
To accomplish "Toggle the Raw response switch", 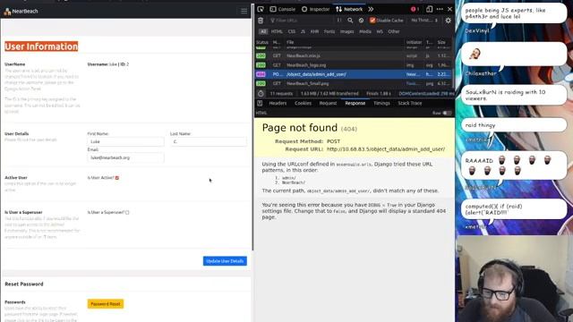I will [447, 114].
